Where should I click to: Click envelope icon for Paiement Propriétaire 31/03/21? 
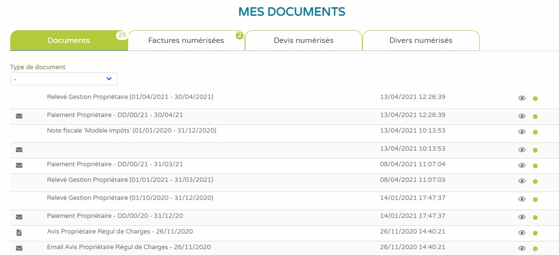19,165
